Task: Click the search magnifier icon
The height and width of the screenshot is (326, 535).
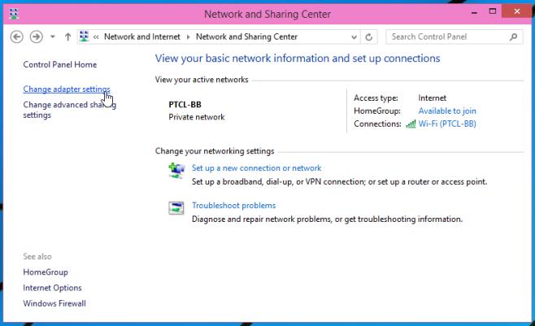Action: 514,37
